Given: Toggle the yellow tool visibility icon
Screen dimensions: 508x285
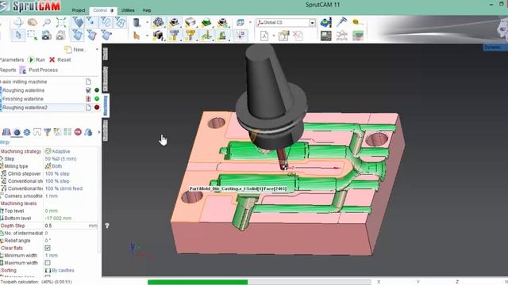Looking at the screenshot, I should point(190,35).
